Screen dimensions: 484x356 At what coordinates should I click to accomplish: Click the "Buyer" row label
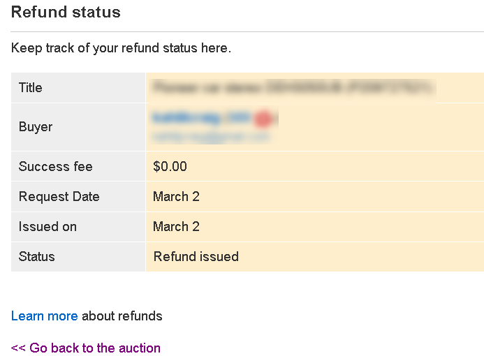tap(36, 127)
